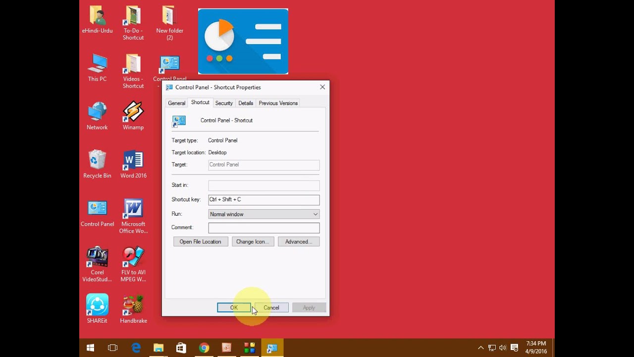Switch to the General tab
Screen dimensions: 634x357
(176, 103)
